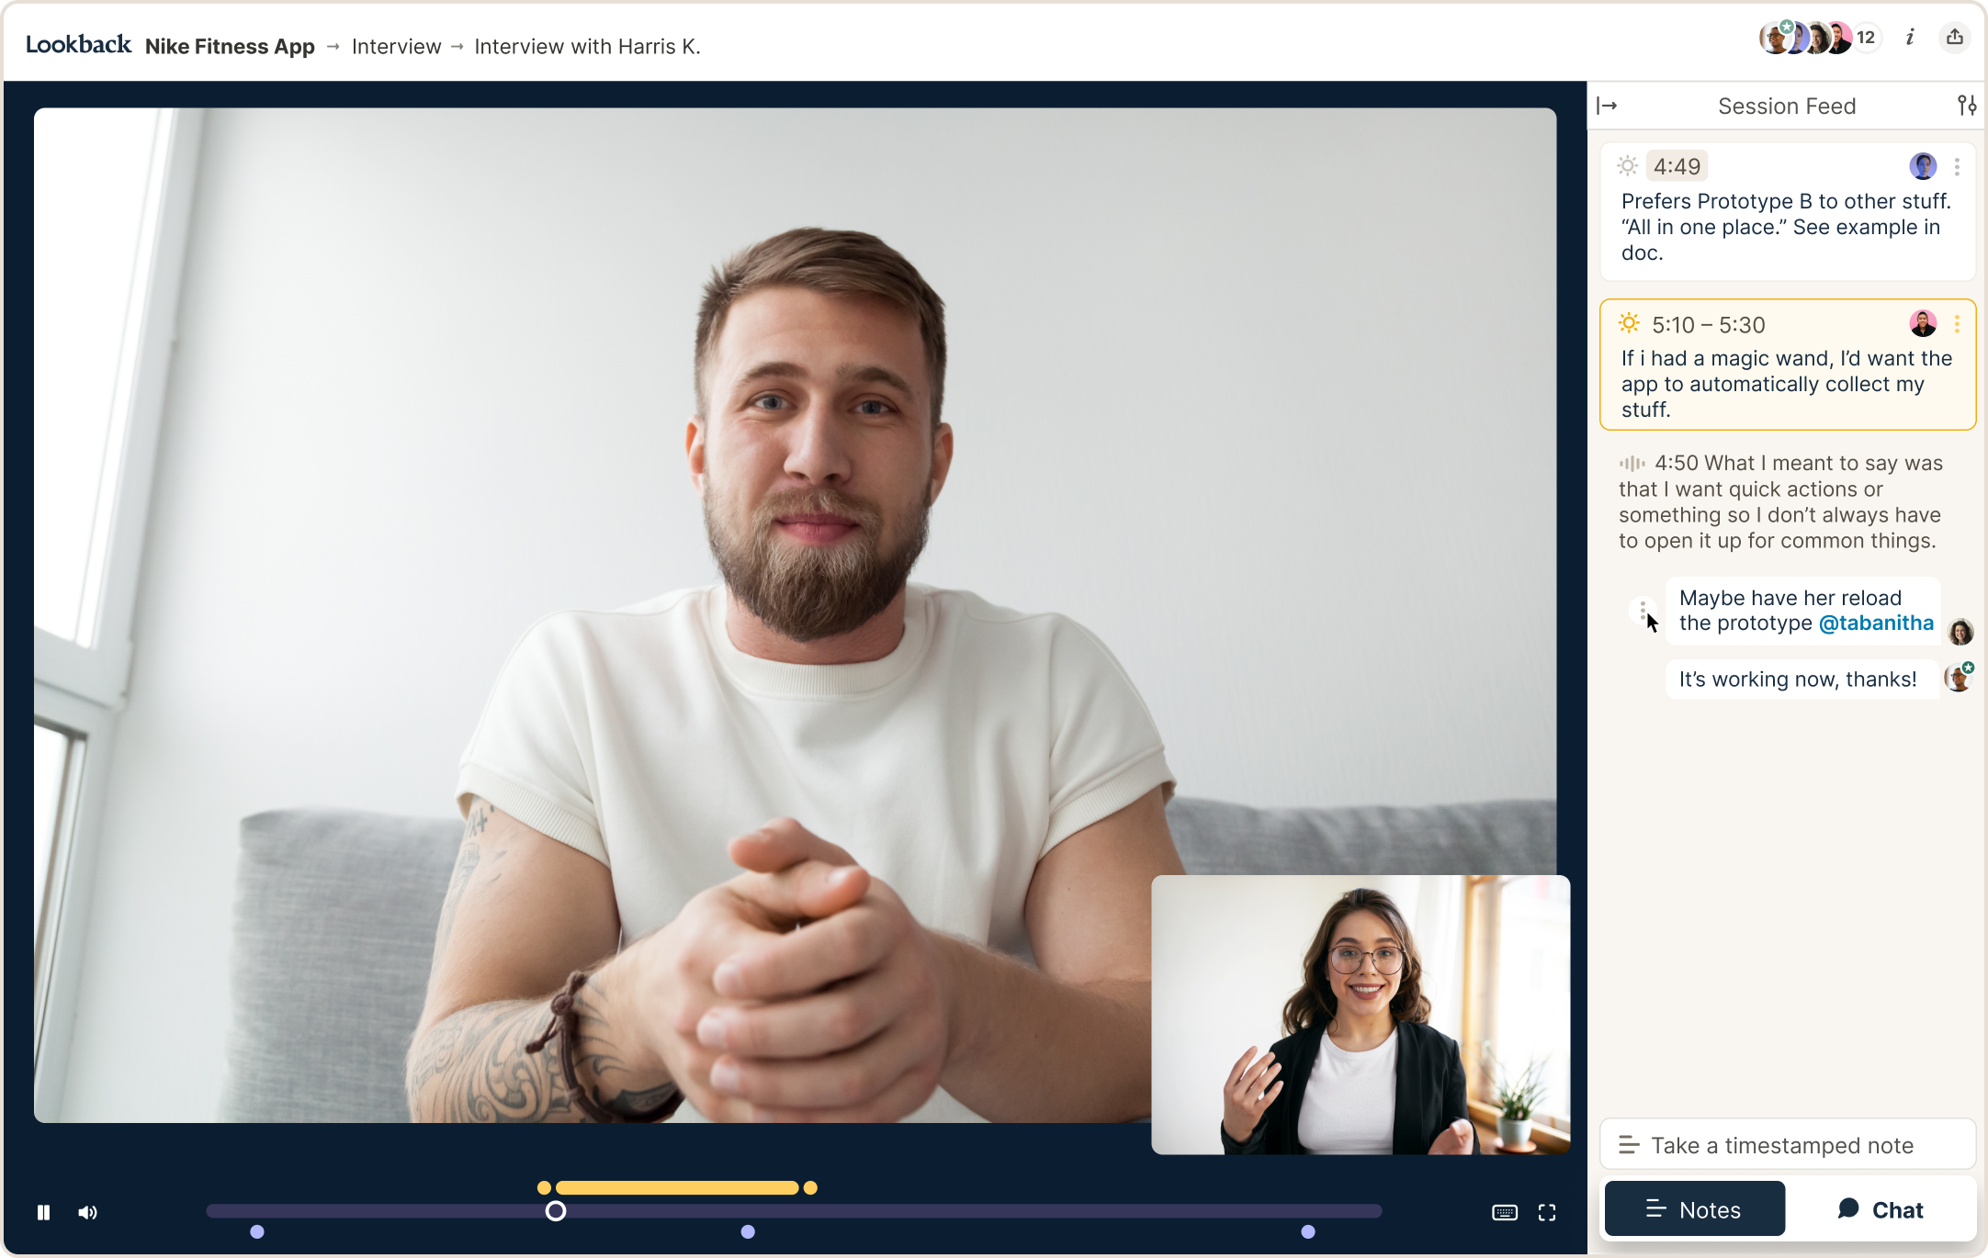
Task: Open the options menu for the 4:49 note
Action: [x=1957, y=166]
